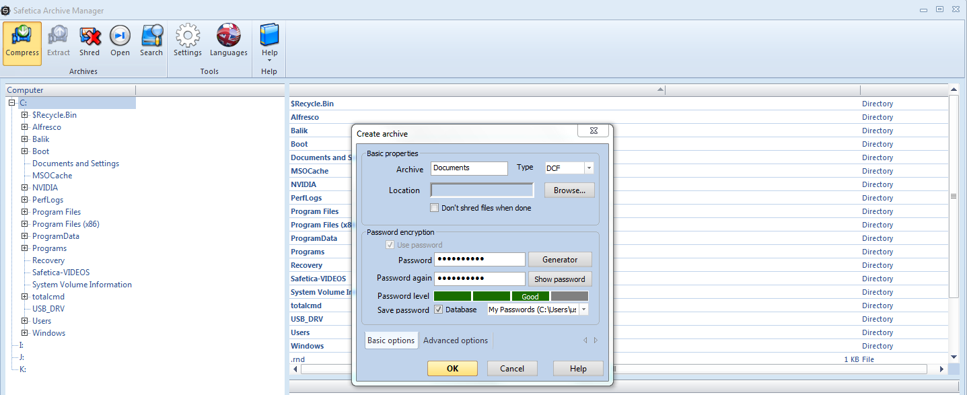Click Browse to choose location
Image resolution: width=967 pixels, height=395 pixels.
click(569, 190)
